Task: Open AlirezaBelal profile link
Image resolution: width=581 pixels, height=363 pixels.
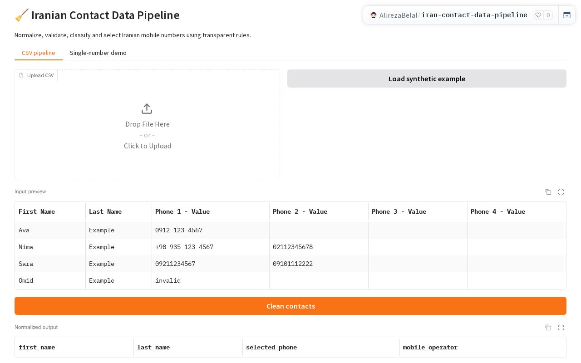Action: coord(398,15)
